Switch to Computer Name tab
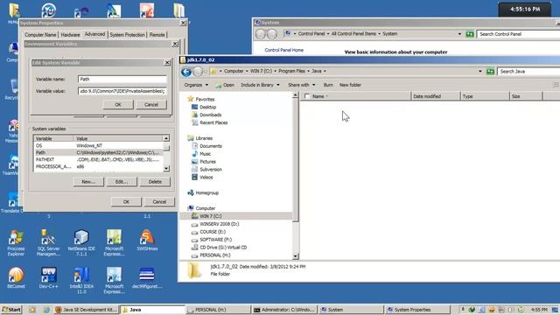 [40, 35]
